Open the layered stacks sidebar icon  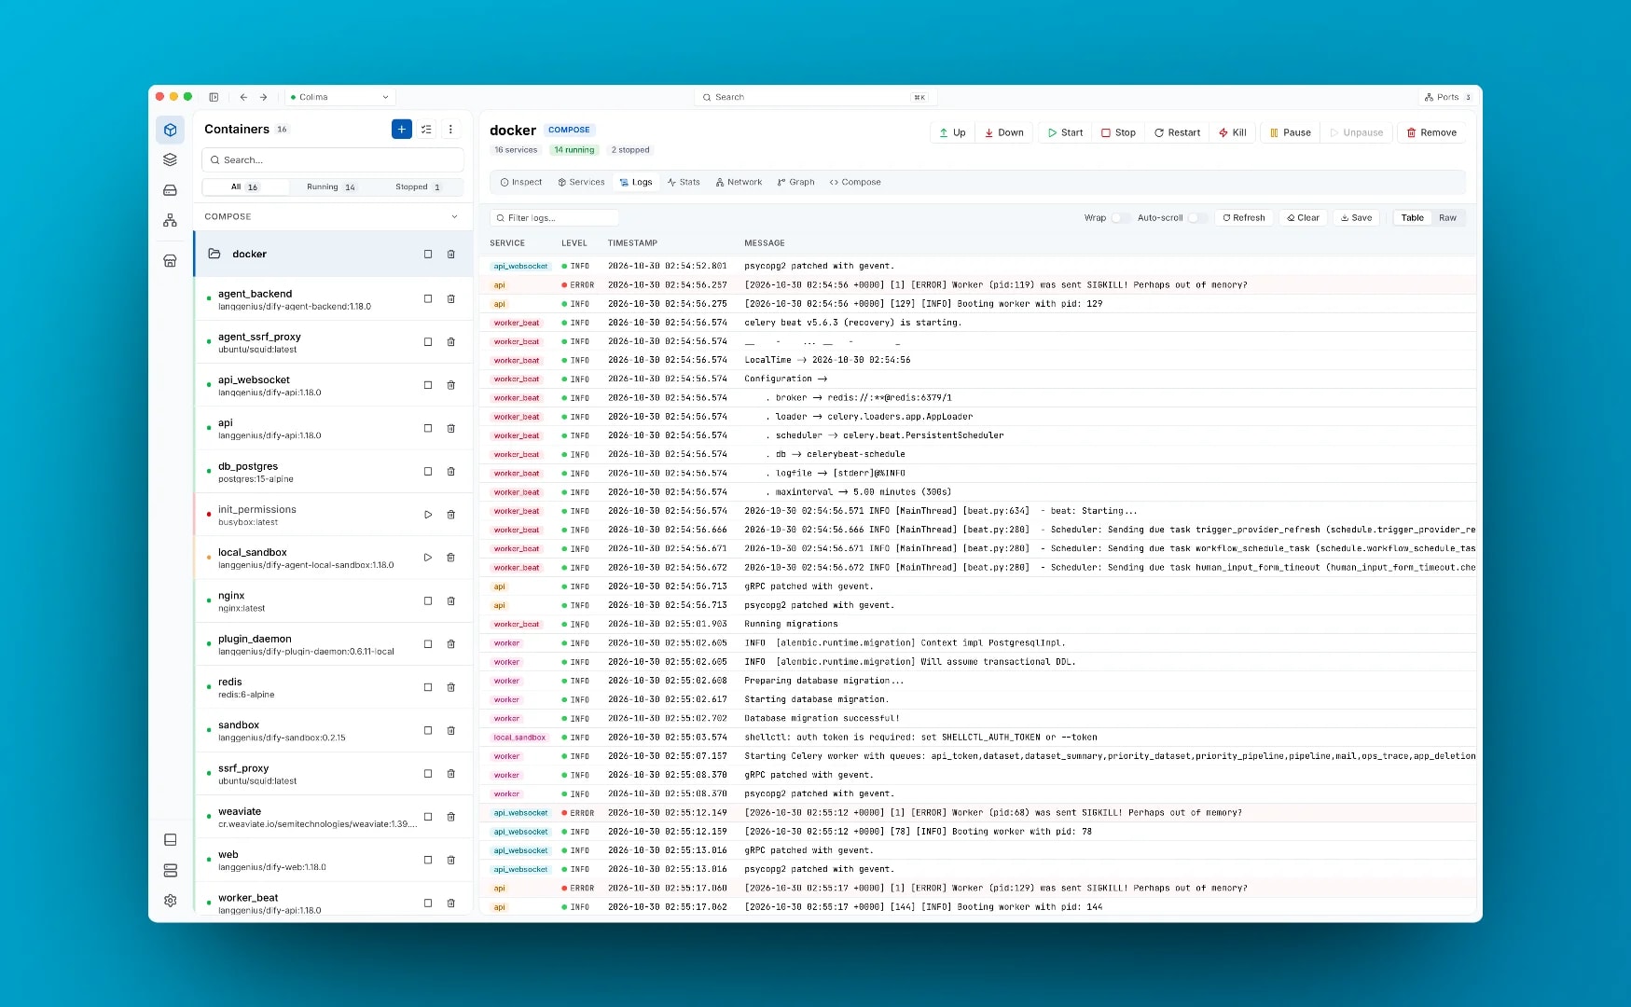click(170, 159)
